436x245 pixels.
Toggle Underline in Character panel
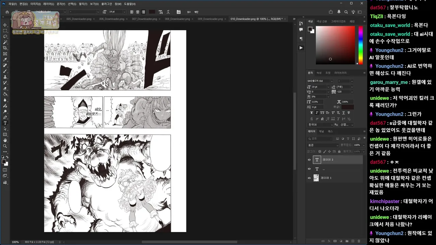coord(343,113)
